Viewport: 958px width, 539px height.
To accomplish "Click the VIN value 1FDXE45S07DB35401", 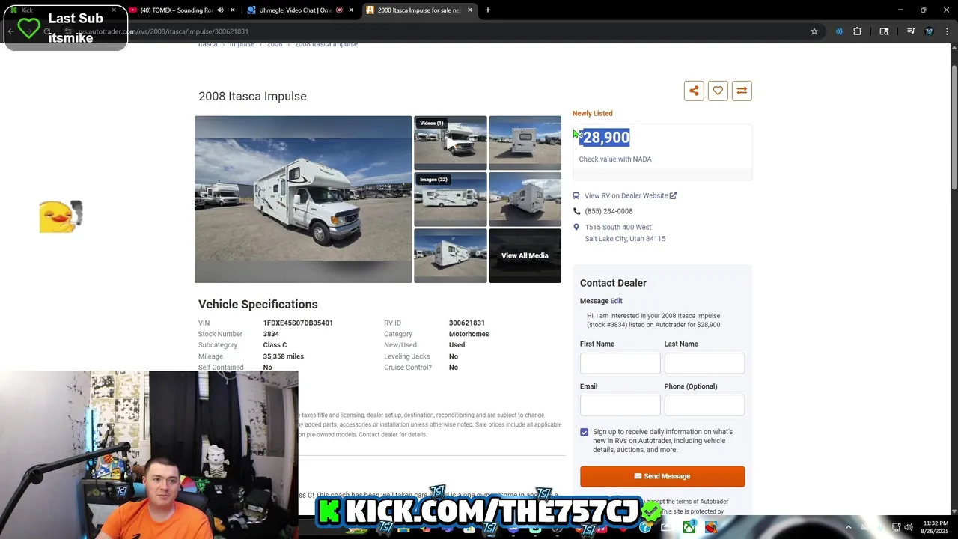I will point(298,323).
